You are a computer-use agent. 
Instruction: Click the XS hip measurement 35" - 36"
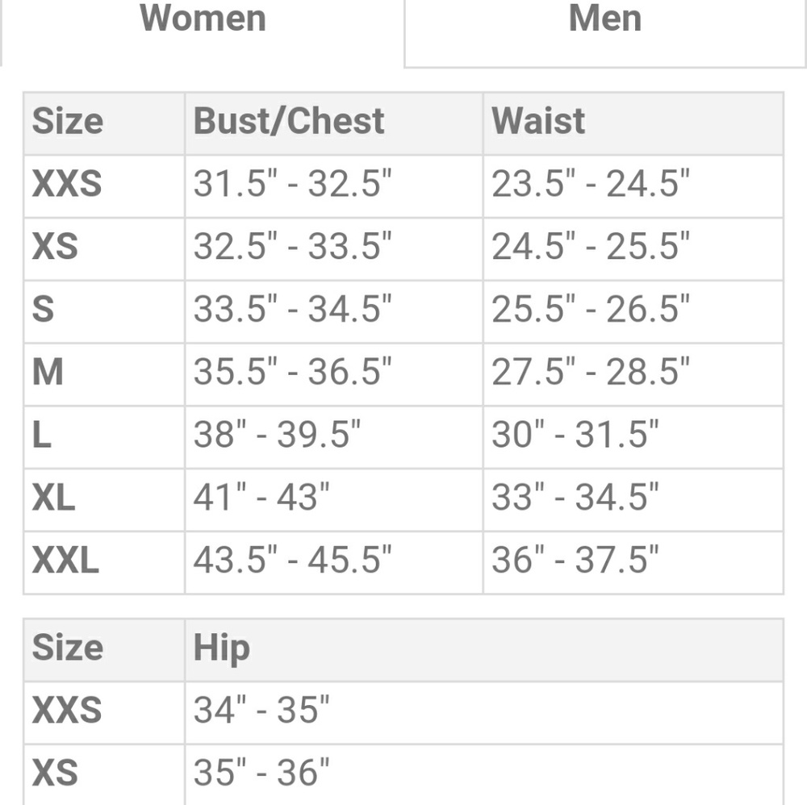tap(261, 773)
